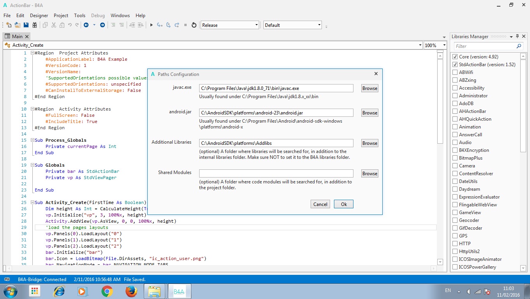
Task: Click the Navigate Forward blue arrow
Action: 102,25
